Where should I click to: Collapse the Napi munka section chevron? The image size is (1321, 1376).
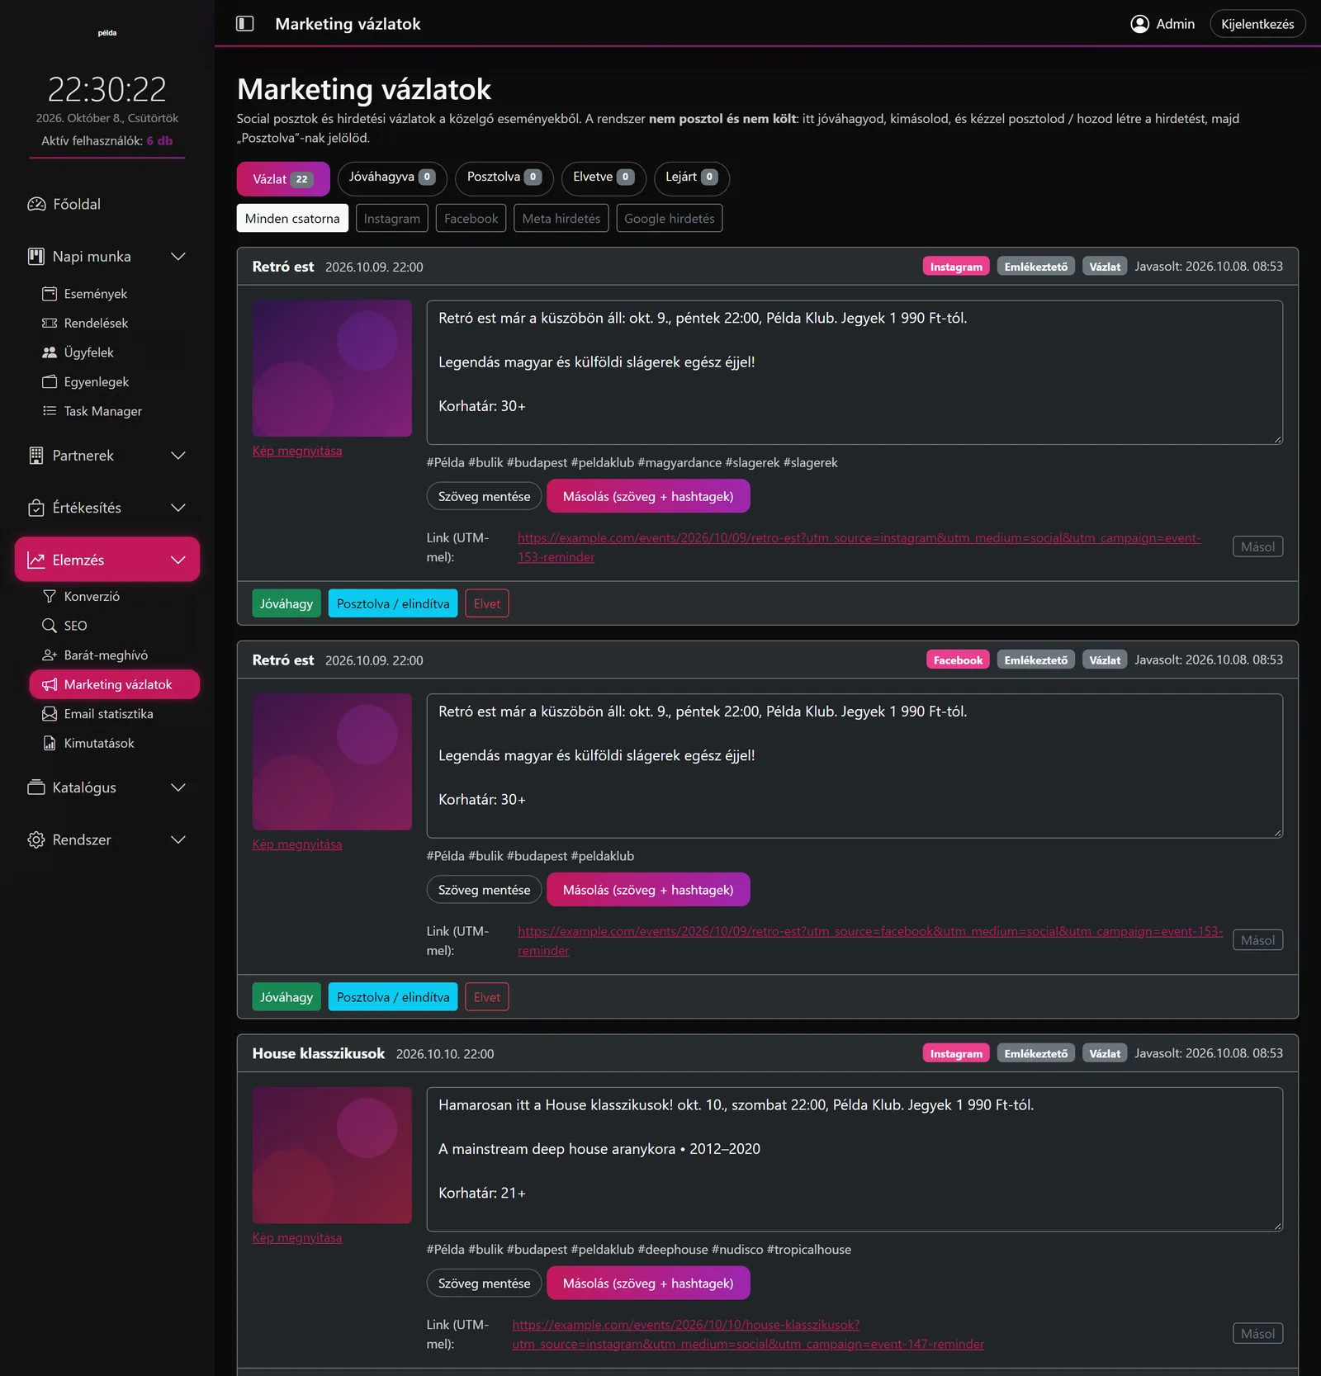point(178,257)
